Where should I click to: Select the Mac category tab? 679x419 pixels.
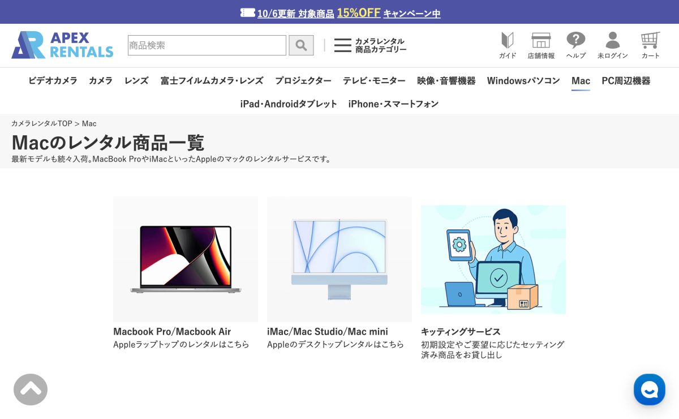click(x=581, y=81)
